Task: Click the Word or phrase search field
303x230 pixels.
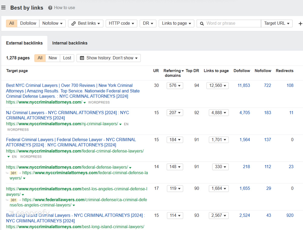Action: point(229,23)
